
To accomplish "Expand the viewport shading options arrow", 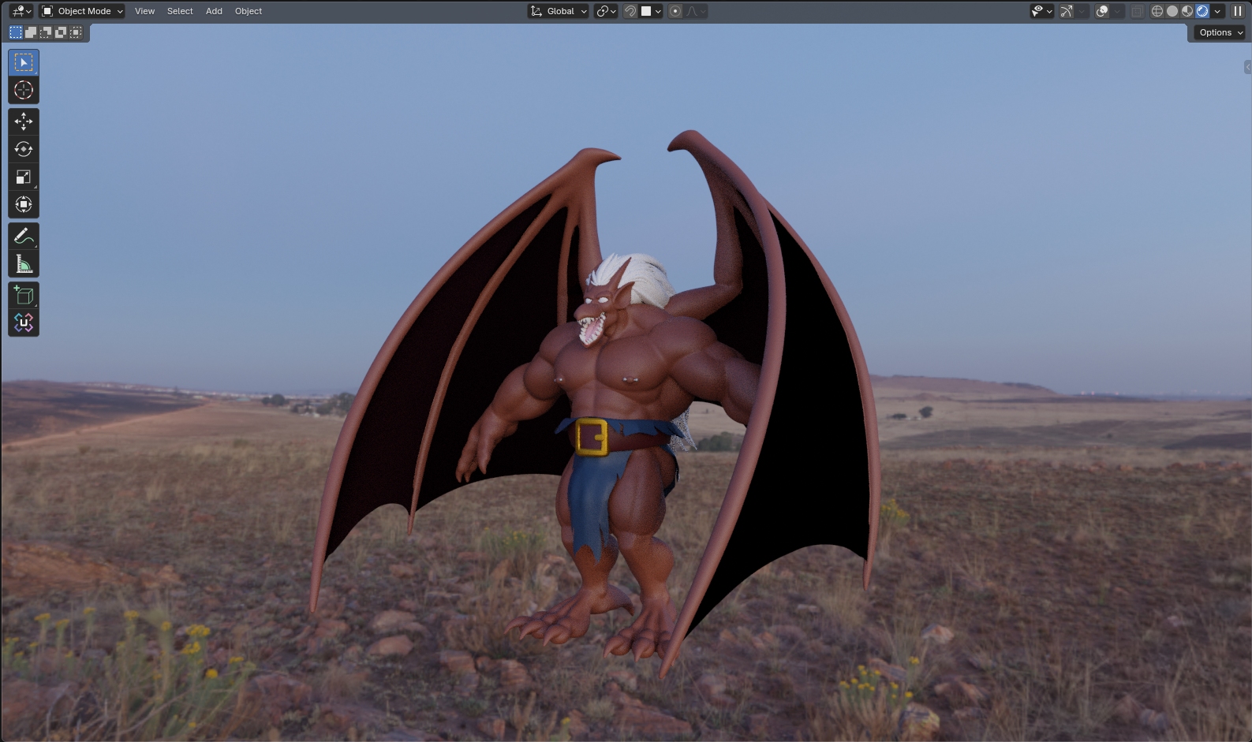I will click(1217, 11).
